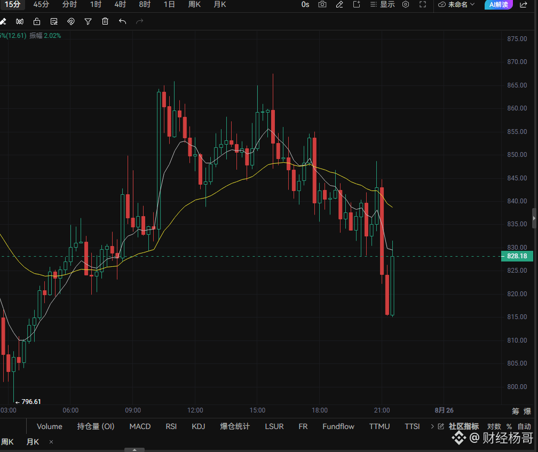
Task: Enter fullscreen chart mode
Action: click(x=423, y=4)
